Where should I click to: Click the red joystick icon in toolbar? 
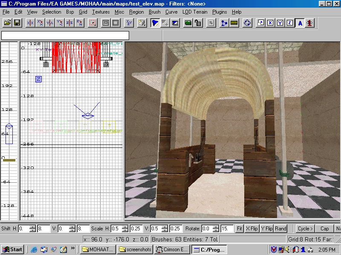click(310, 23)
